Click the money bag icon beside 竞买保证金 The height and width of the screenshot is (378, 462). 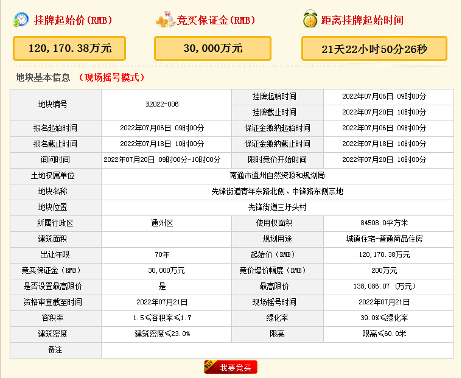tap(166, 19)
